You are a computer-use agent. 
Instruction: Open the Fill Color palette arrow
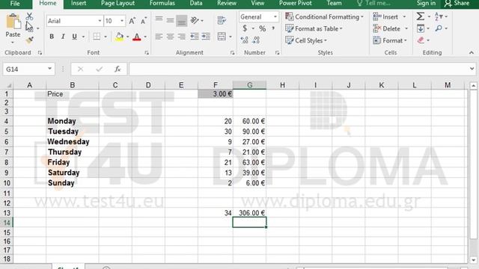pyautogui.click(x=128, y=37)
